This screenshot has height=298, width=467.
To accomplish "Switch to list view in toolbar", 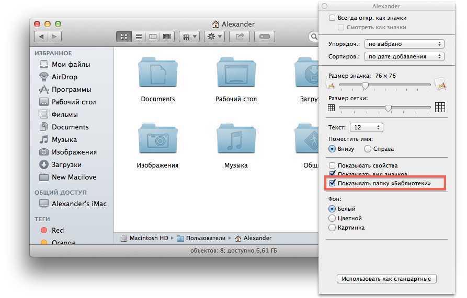I will [x=139, y=37].
